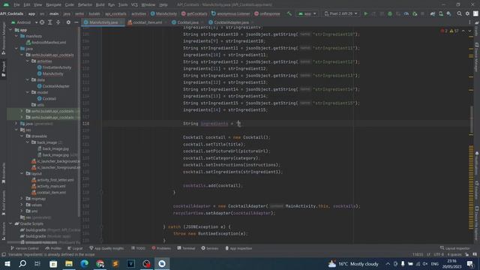Image resolution: width=480 pixels, height=270 pixels.
Task: Select CocktailAdapter class in project tree
Action: tap(53, 86)
